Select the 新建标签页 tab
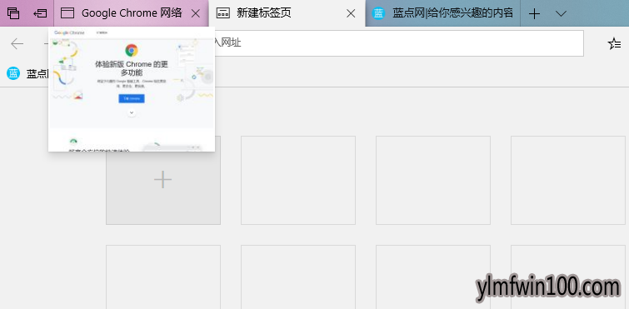The height and width of the screenshot is (309, 629). coord(287,13)
